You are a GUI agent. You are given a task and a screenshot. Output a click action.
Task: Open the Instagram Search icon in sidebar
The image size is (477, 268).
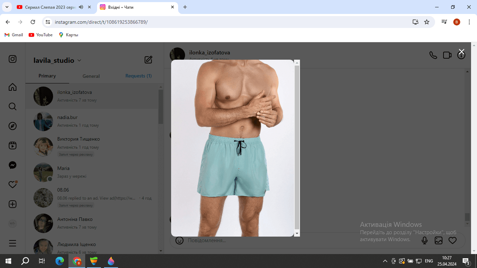tap(13, 106)
